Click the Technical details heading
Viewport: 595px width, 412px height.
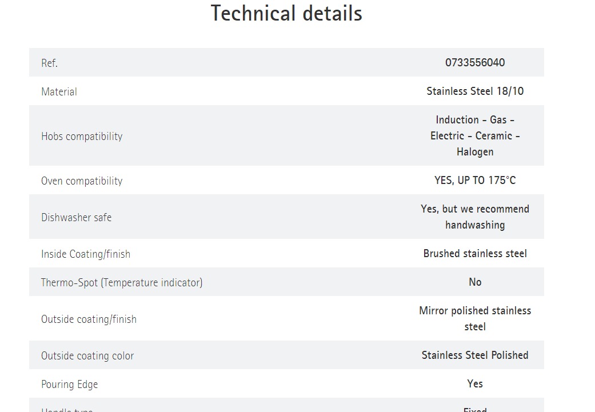pos(286,13)
